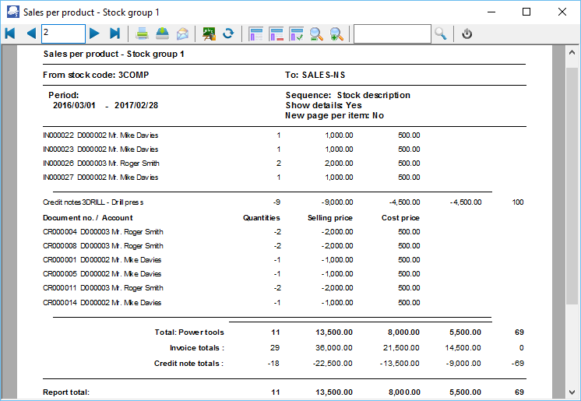Click the chart icon in toolbar
The width and height of the screenshot is (581, 401).
click(209, 33)
